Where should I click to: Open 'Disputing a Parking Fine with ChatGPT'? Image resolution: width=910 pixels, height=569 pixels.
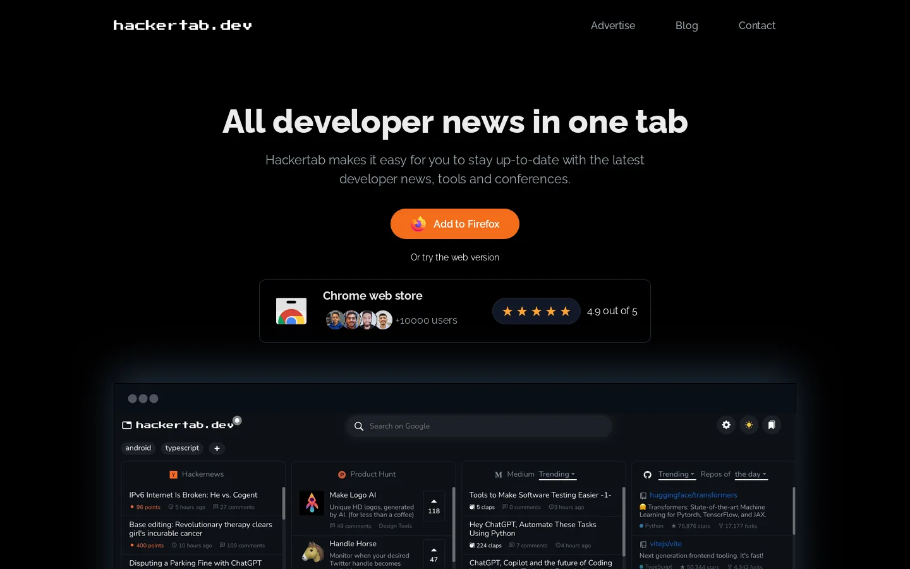(x=195, y=563)
